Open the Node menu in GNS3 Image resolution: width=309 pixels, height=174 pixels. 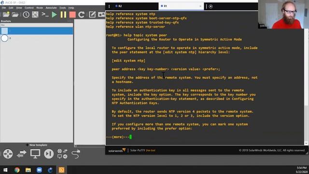[40, 8]
